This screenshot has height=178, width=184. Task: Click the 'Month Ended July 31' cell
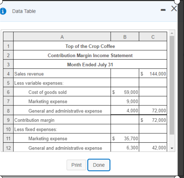pos(90,64)
